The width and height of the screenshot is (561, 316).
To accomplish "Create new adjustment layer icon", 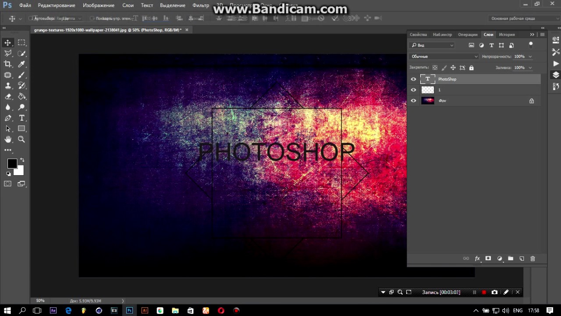I will tap(499, 259).
